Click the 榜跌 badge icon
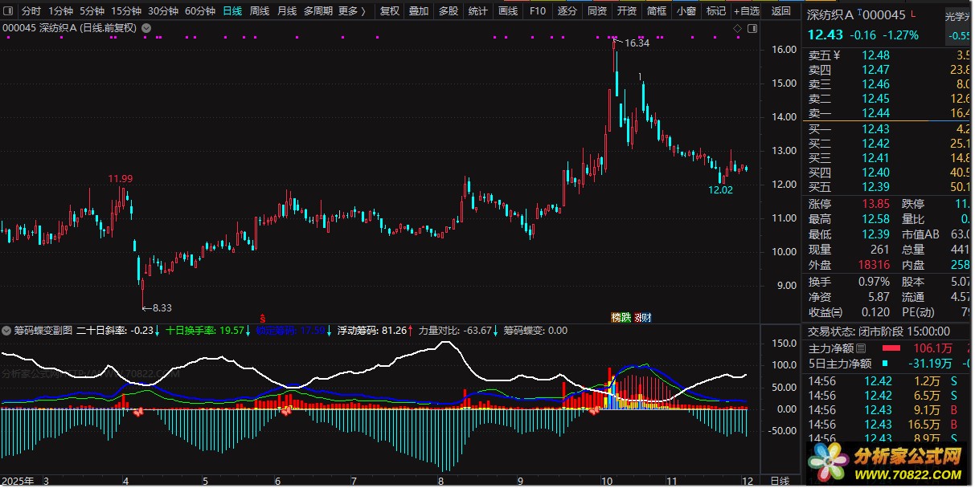Image resolution: width=975 pixels, height=488 pixels. [621, 317]
